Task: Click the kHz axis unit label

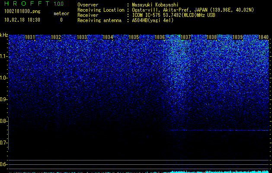Action: point(4,35)
